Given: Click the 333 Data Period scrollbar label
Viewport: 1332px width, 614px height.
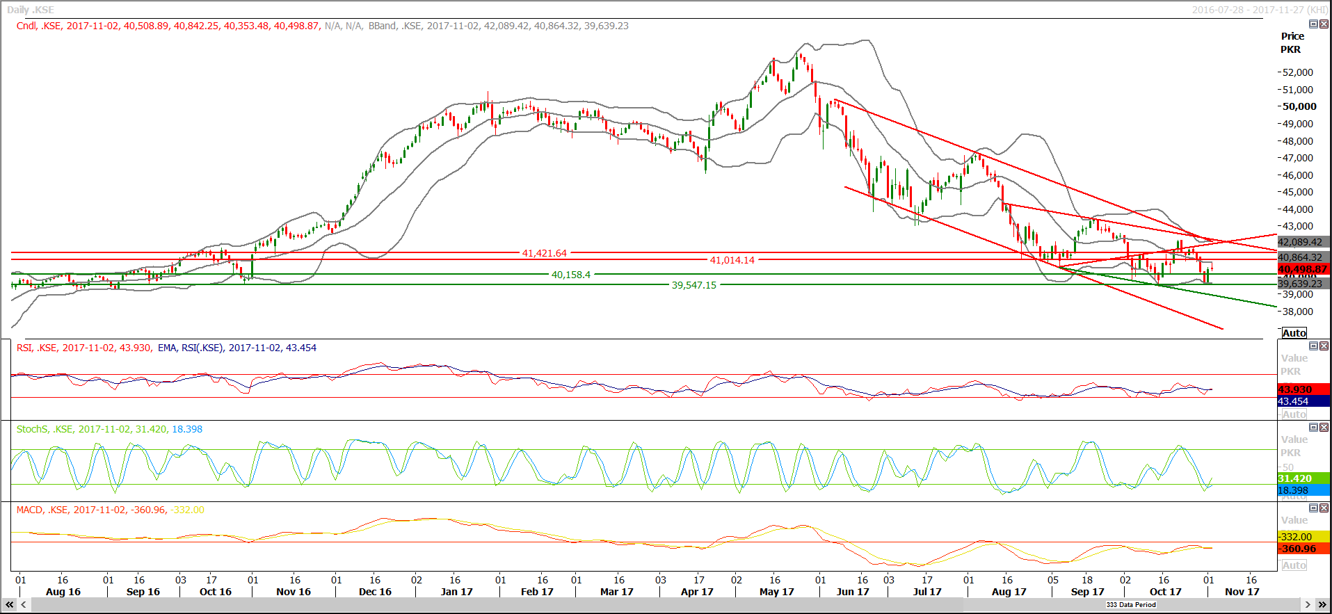Looking at the screenshot, I should click(1131, 605).
